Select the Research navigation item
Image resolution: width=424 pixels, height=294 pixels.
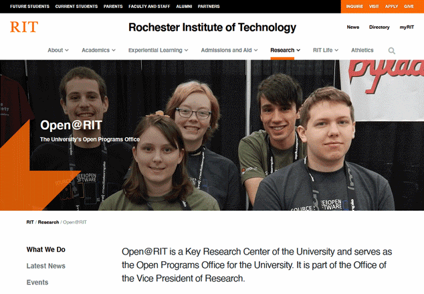click(282, 50)
